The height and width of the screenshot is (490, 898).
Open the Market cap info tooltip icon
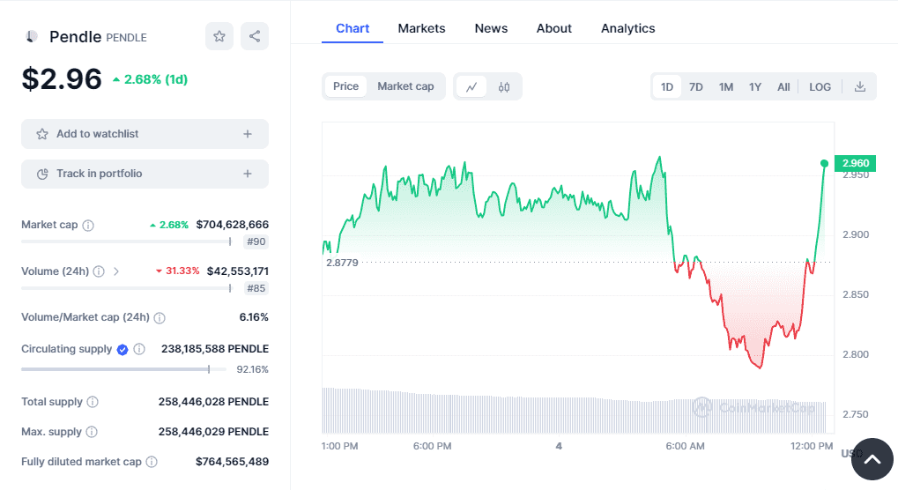(88, 225)
